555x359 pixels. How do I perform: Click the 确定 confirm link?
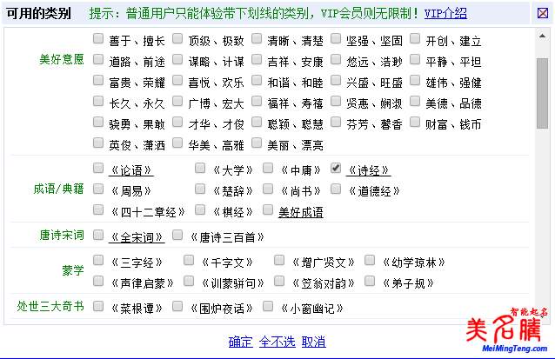240,342
